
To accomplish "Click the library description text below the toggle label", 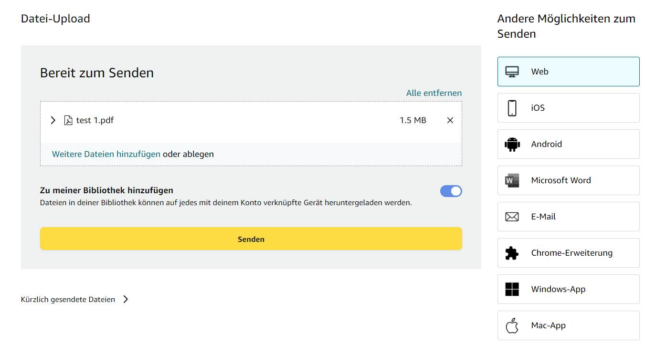I will [x=226, y=203].
